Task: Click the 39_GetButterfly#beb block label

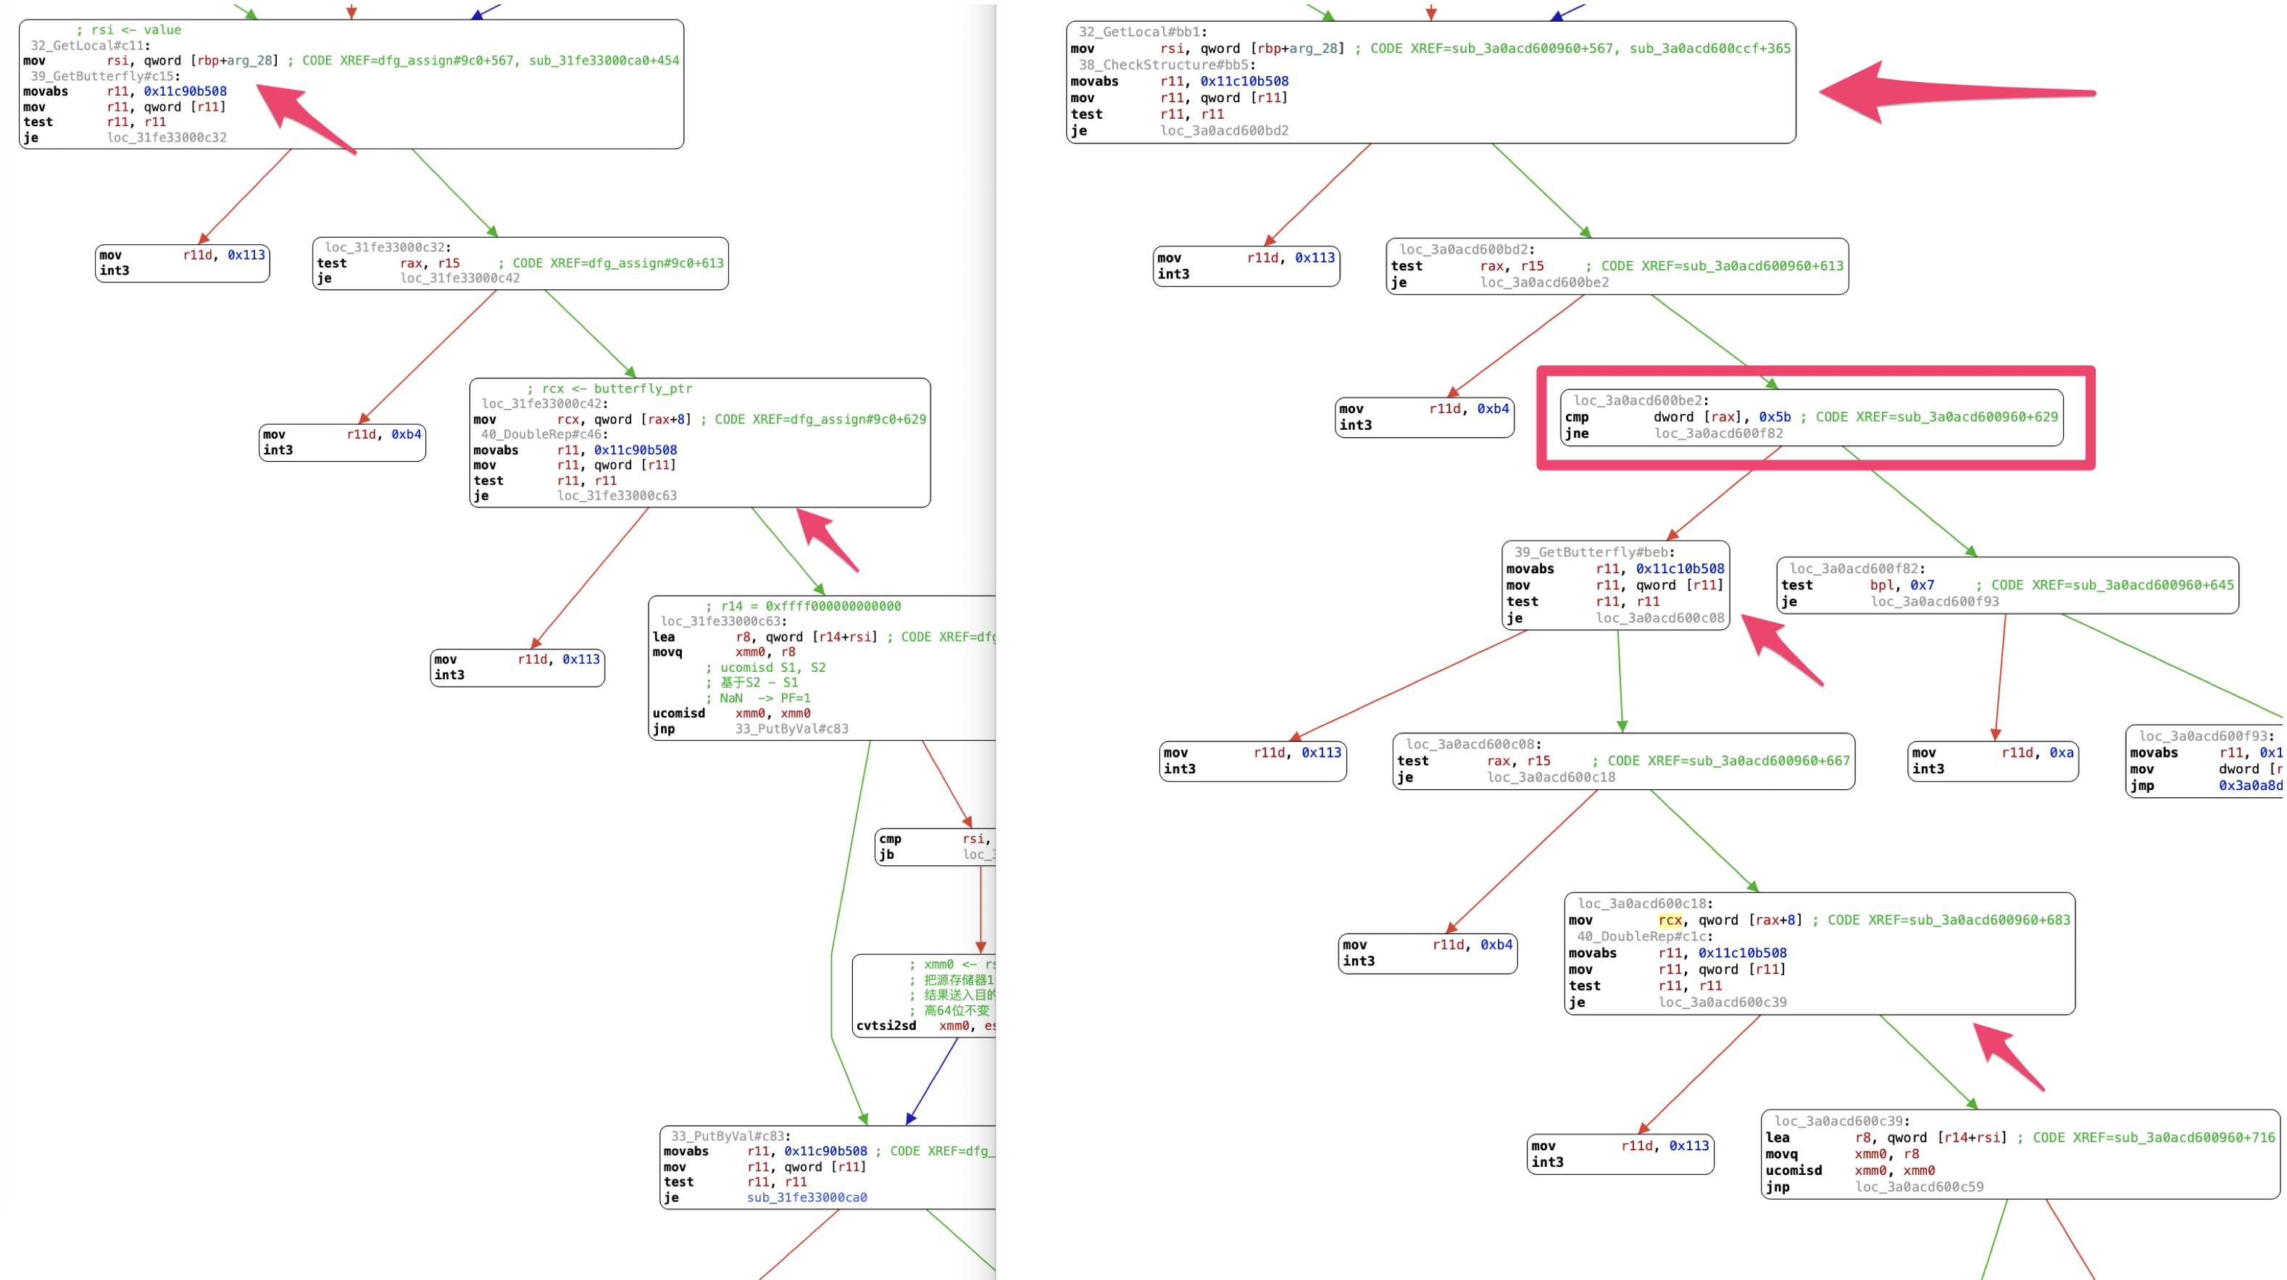Action: [1594, 552]
